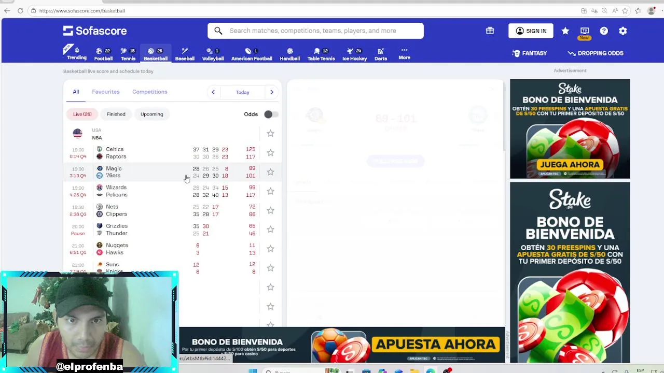Open the American Football sport section
Screen dimensions: 664x373
coord(252,54)
